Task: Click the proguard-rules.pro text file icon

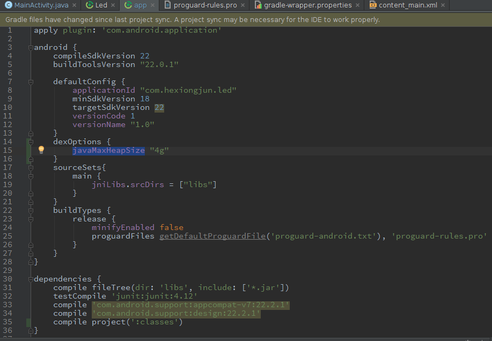Action: coord(168,5)
